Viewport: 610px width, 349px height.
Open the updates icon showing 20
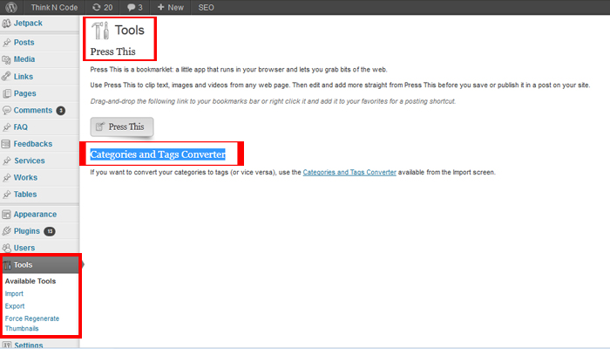coord(103,7)
